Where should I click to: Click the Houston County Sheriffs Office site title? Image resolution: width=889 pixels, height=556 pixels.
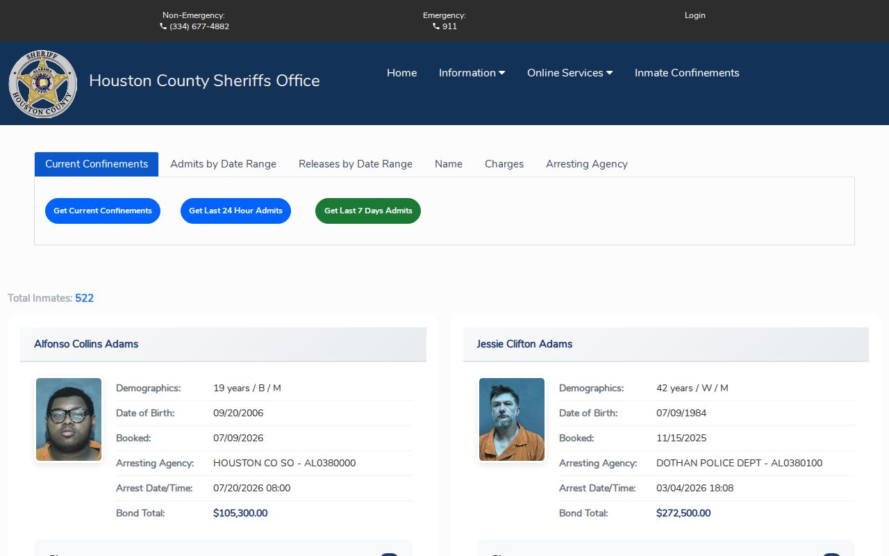point(204,81)
